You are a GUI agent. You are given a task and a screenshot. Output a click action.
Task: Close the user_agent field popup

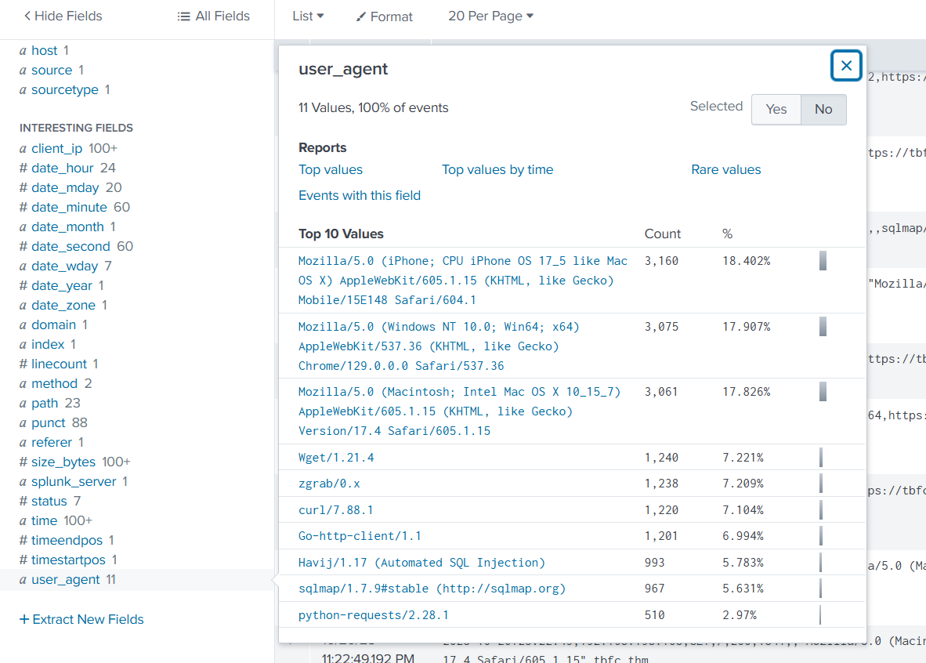click(846, 66)
